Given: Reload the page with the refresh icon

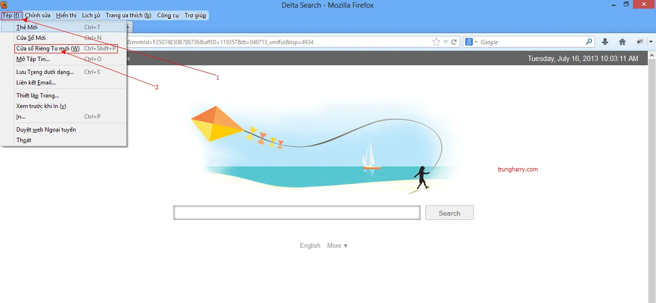Looking at the screenshot, I should (454, 42).
